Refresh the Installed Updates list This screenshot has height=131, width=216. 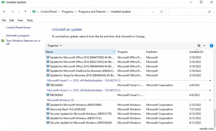tap(161, 12)
